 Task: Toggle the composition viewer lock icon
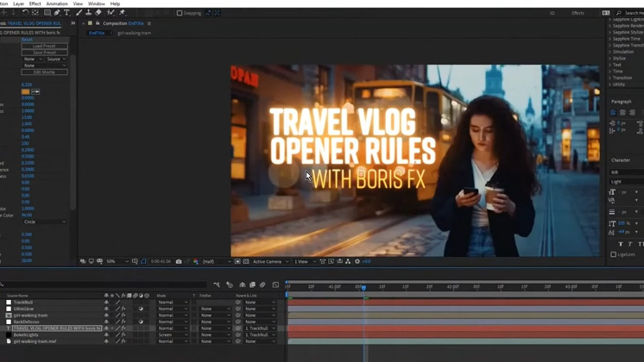pyautogui.click(x=98, y=23)
